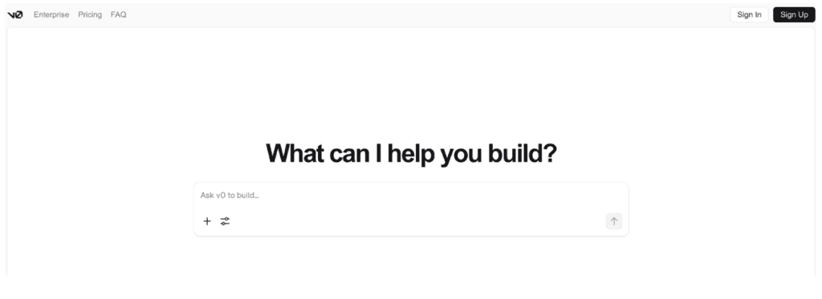Create an account via Sign Up
This screenshot has height=299, width=822.
[794, 14]
